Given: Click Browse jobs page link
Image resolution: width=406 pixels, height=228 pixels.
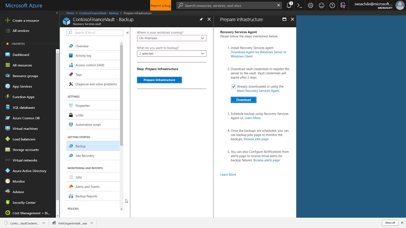Looking at the screenshot, I should point(256,139).
